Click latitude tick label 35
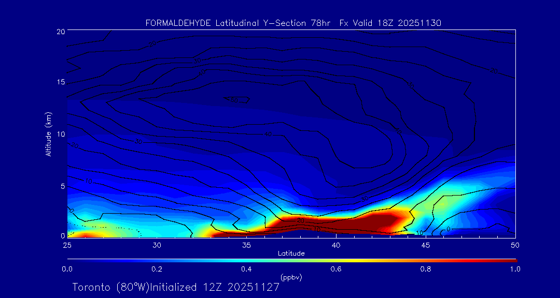This screenshot has height=298, width=560. pyautogui.click(x=246, y=245)
